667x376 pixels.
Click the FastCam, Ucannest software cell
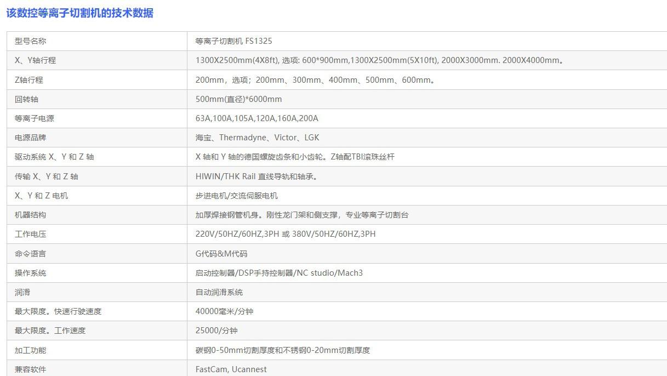[x=231, y=369]
